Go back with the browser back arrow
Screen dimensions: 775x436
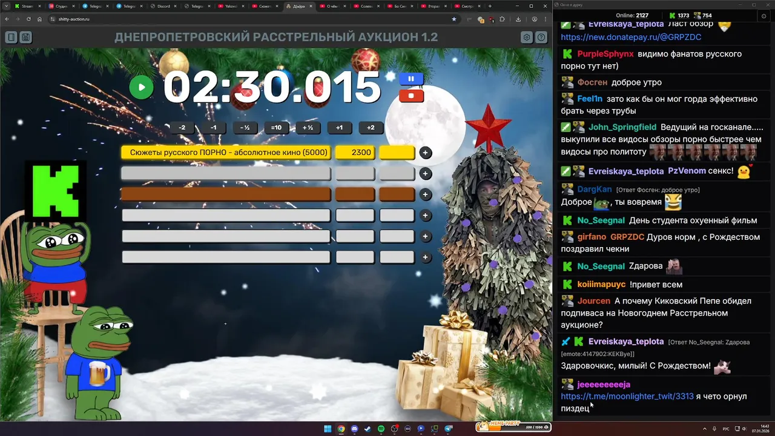point(7,19)
